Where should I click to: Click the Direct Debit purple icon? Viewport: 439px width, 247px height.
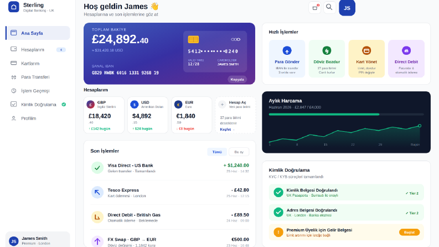pyautogui.click(x=406, y=51)
